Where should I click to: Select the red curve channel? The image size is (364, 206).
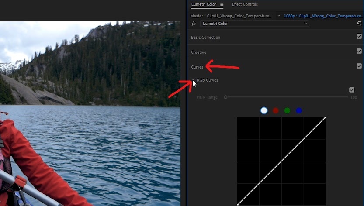[276, 111]
